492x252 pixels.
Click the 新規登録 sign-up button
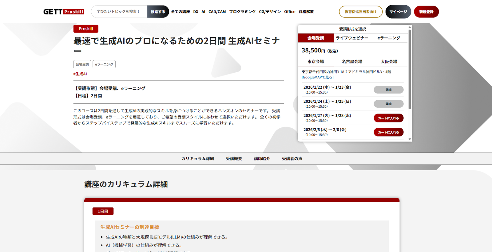426,12
